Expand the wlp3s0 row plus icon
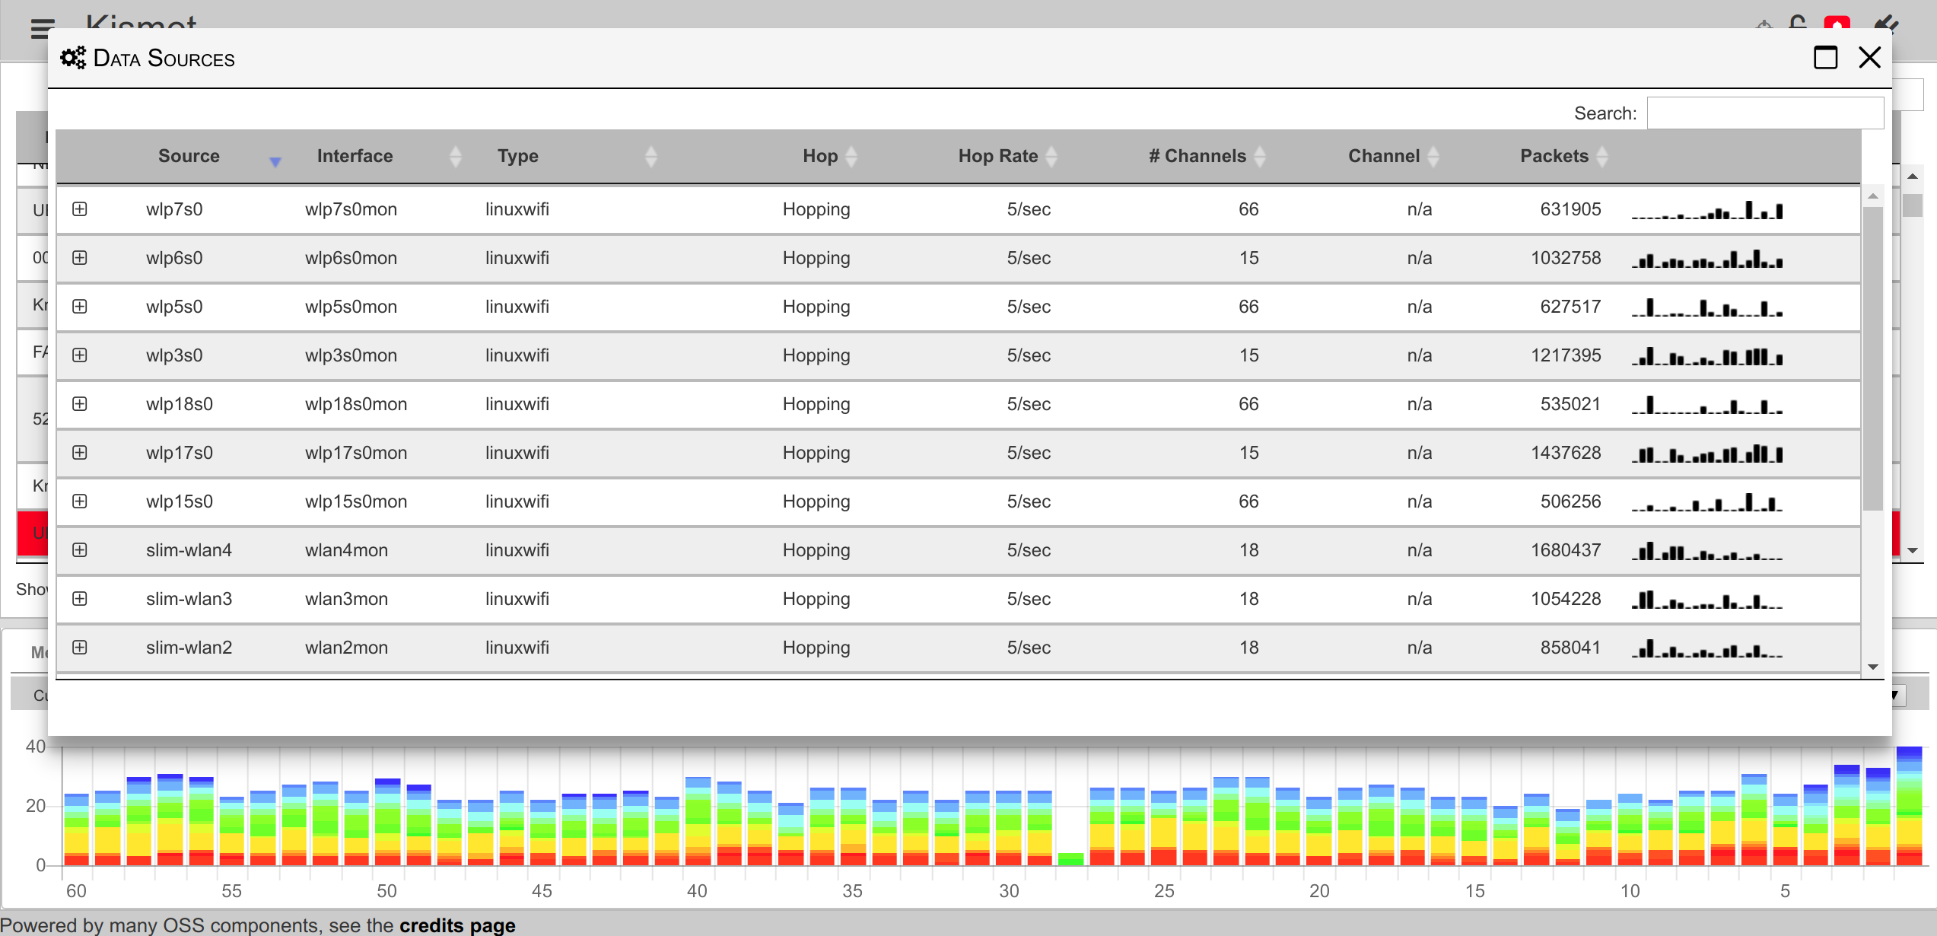 coord(80,355)
